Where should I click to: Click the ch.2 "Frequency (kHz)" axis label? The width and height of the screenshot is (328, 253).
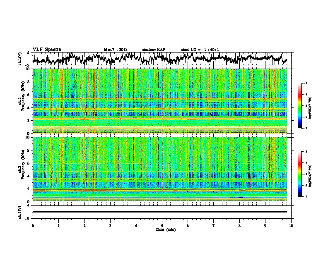[23, 164]
